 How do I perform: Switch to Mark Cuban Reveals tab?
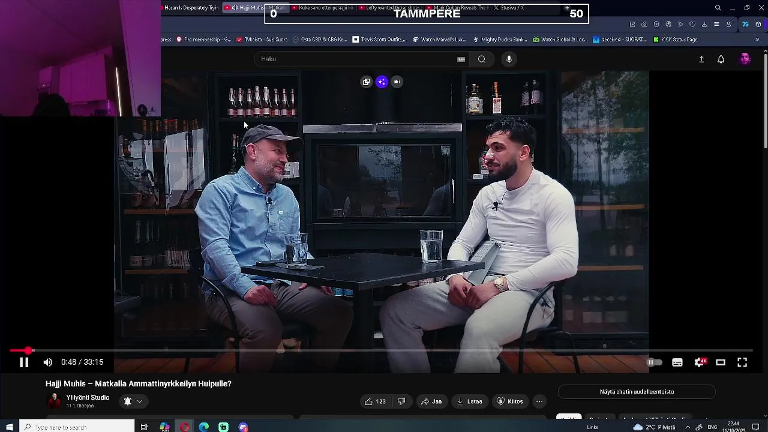(x=456, y=8)
